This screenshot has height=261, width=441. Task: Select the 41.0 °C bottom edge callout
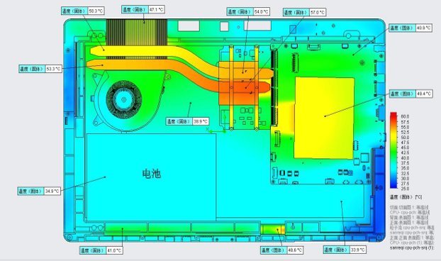click(101, 250)
